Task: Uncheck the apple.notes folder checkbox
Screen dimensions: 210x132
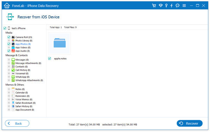Action: coord(50,59)
